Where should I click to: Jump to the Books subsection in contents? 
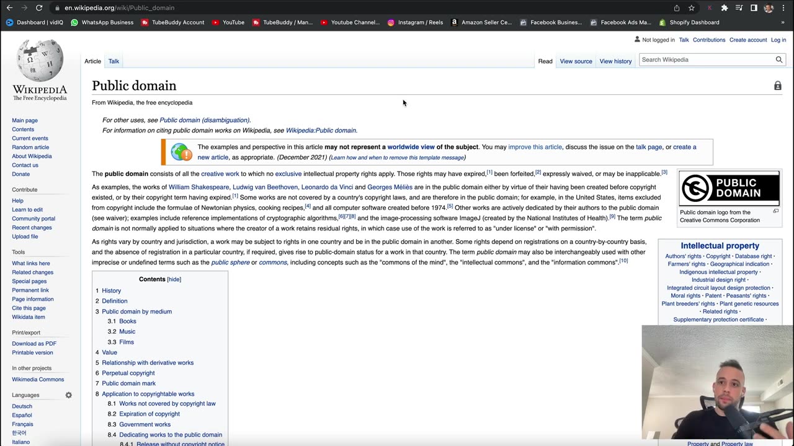[127, 321]
